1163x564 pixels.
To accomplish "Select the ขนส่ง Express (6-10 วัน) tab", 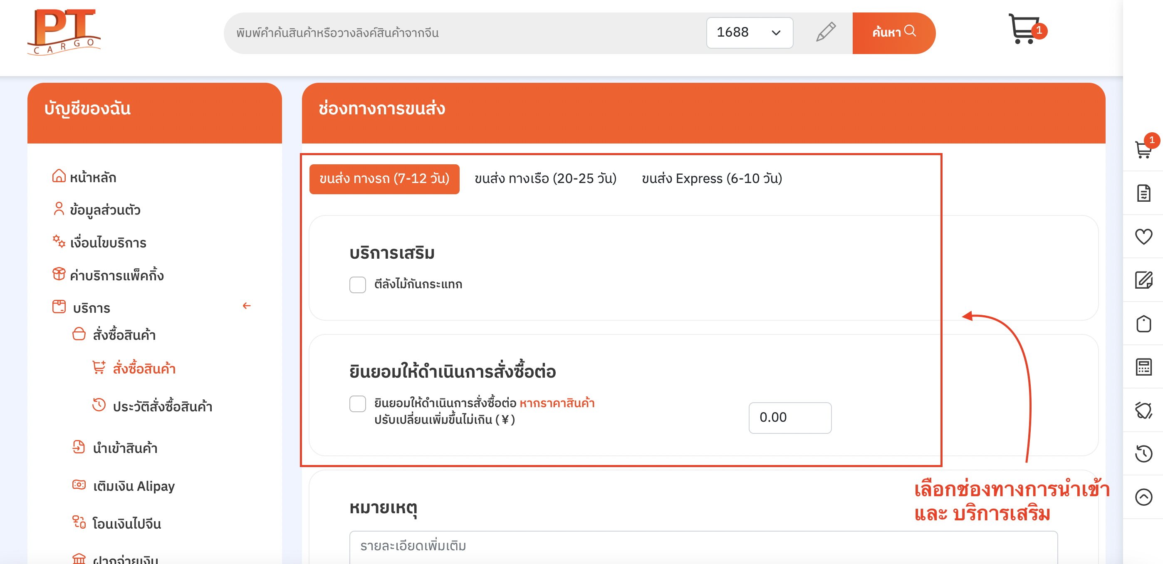I will coord(712,179).
